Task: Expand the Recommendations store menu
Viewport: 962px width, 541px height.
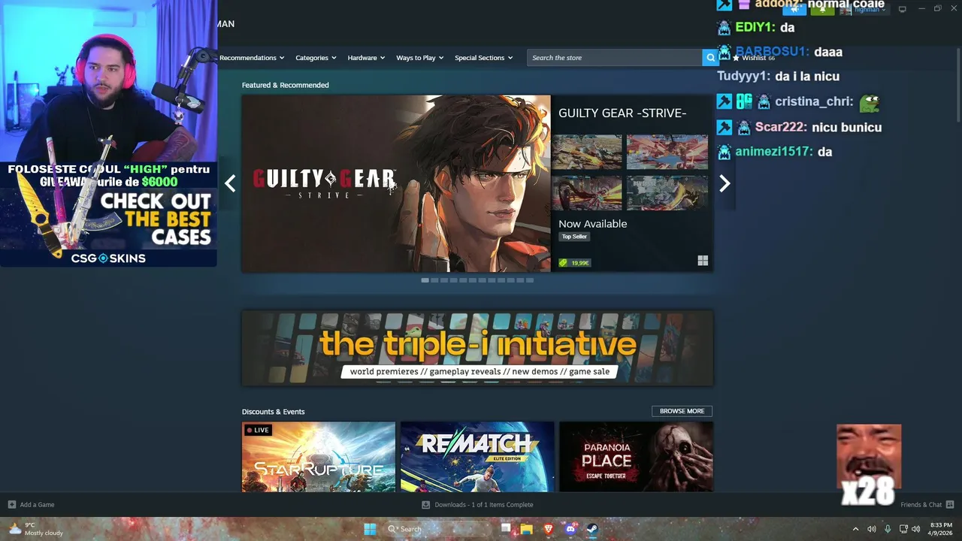Action: coord(252,58)
